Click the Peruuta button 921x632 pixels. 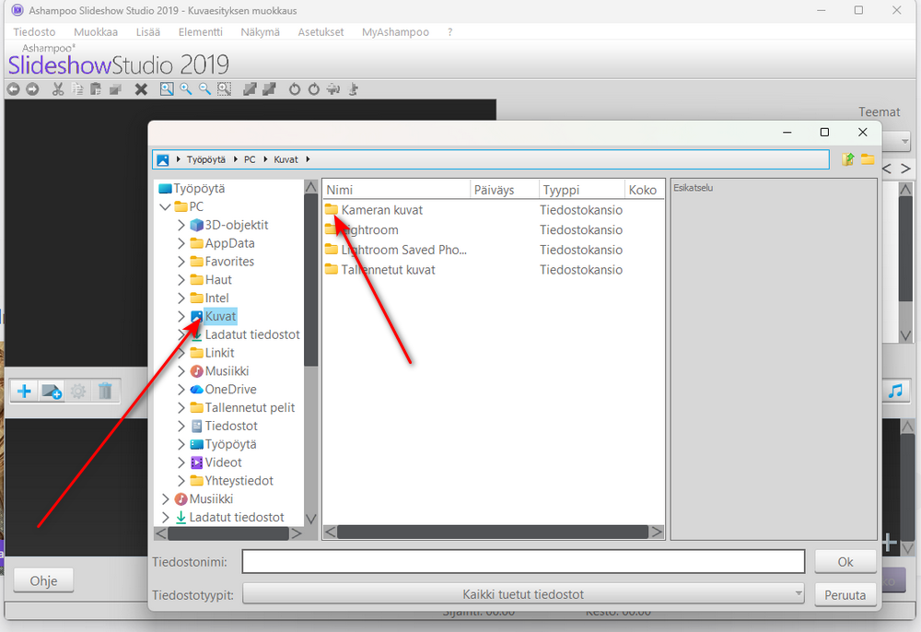[845, 595]
